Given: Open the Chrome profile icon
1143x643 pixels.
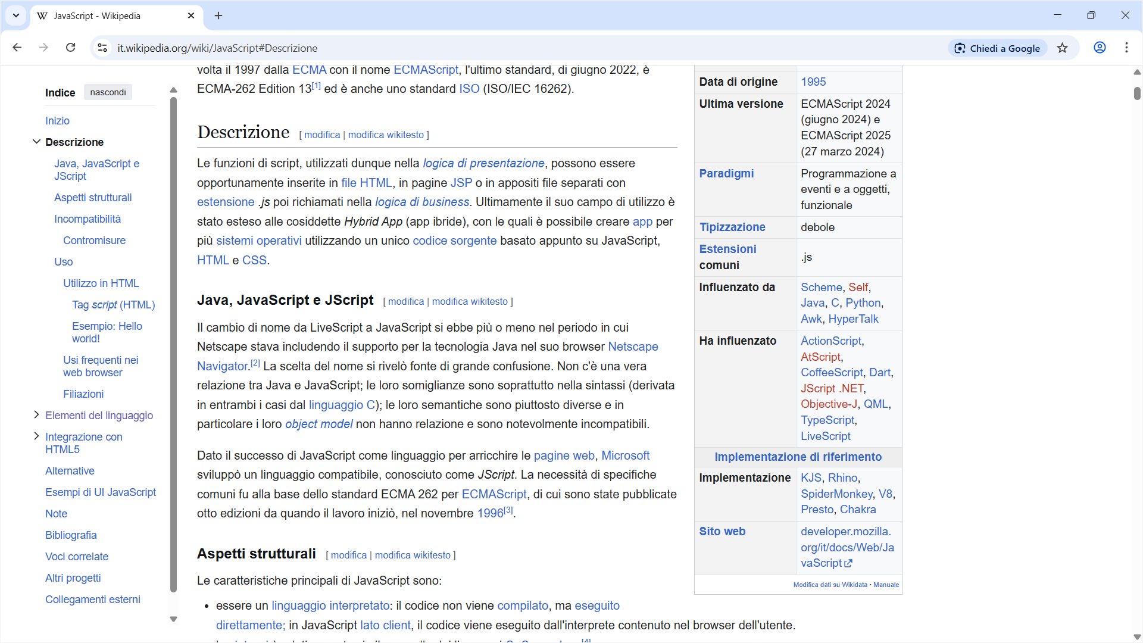Looking at the screenshot, I should click(1100, 48).
